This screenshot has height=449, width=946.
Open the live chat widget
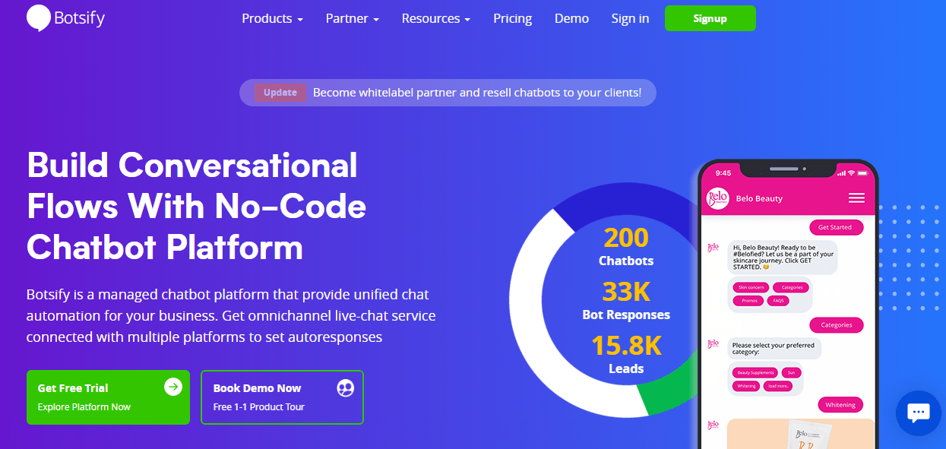919,413
